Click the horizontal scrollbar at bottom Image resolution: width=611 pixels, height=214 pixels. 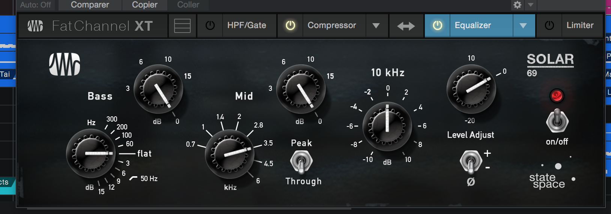click(189, 209)
